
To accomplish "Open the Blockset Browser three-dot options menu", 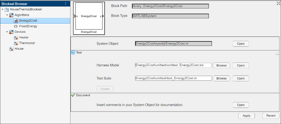I will click(x=66, y=4).
